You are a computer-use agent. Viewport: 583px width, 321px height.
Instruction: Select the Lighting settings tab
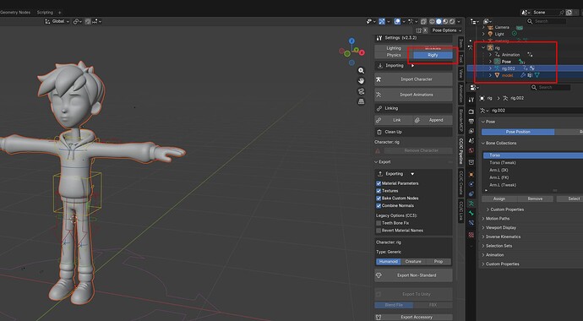(x=394, y=48)
